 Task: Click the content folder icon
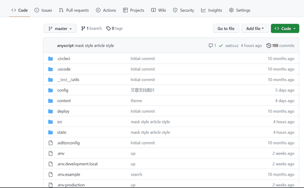[x=50, y=101]
